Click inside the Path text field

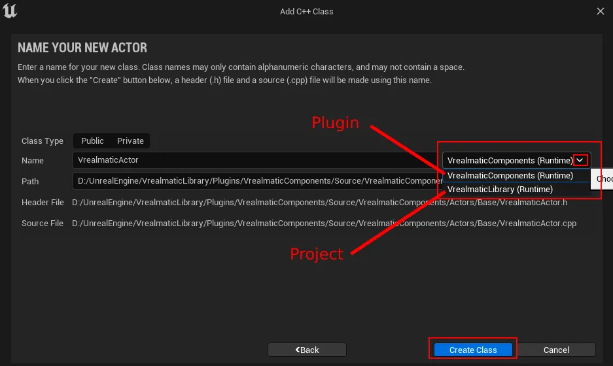tap(257, 181)
